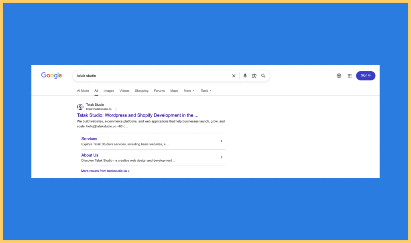
Task: Open the Services sitelink
Action: (89, 139)
